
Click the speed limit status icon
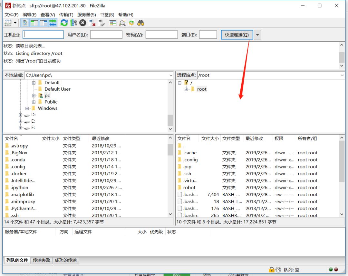[x=278, y=270]
